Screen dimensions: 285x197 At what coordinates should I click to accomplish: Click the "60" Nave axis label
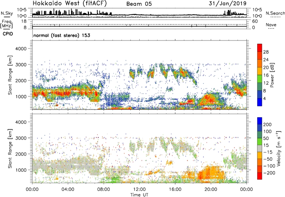point(255,21)
